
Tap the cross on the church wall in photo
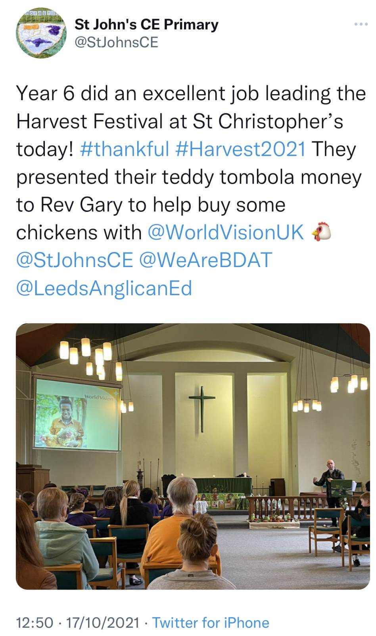click(x=202, y=408)
